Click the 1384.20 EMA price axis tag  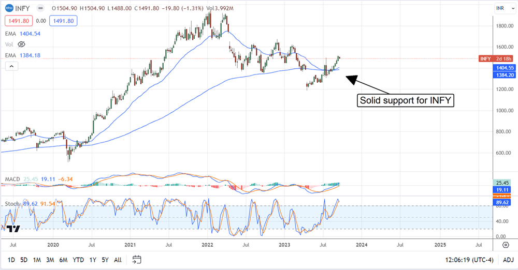click(x=505, y=75)
